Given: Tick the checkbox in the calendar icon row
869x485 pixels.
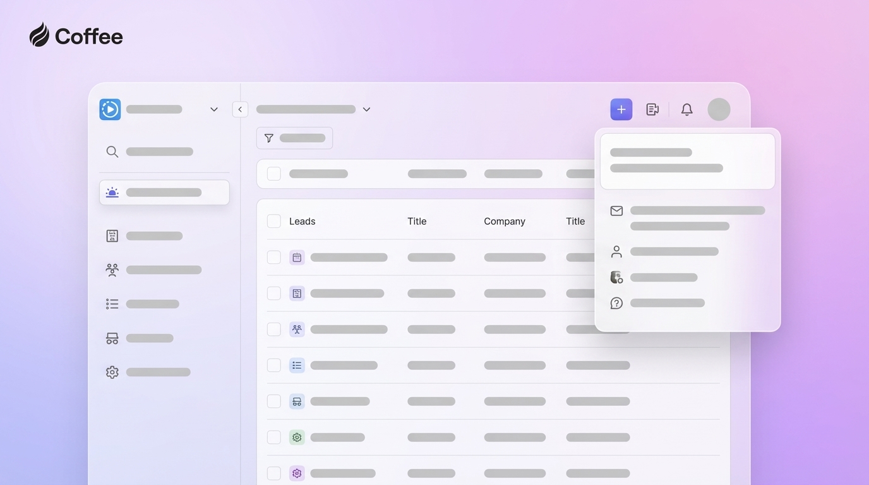Looking at the screenshot, I should click(x=274, y=257).
